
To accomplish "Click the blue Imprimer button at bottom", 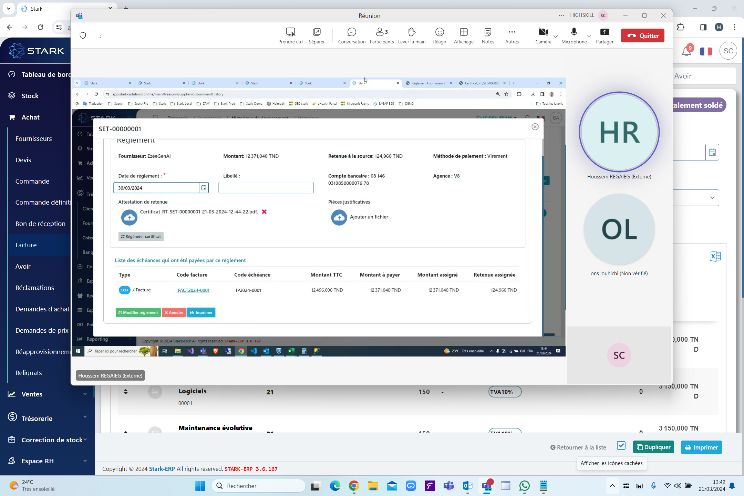I will 701,447.
